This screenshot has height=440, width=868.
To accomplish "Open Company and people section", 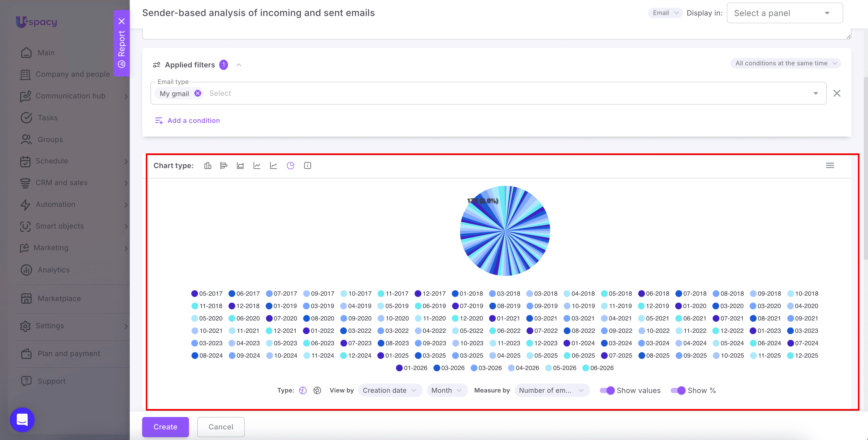I will tap(72, 74).
